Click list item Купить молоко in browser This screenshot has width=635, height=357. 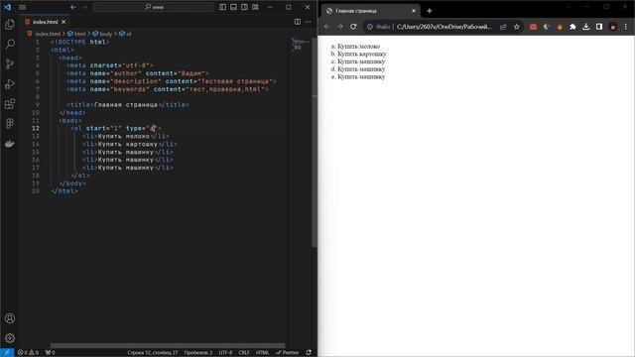pyautogui.click(x=358, y=47)
